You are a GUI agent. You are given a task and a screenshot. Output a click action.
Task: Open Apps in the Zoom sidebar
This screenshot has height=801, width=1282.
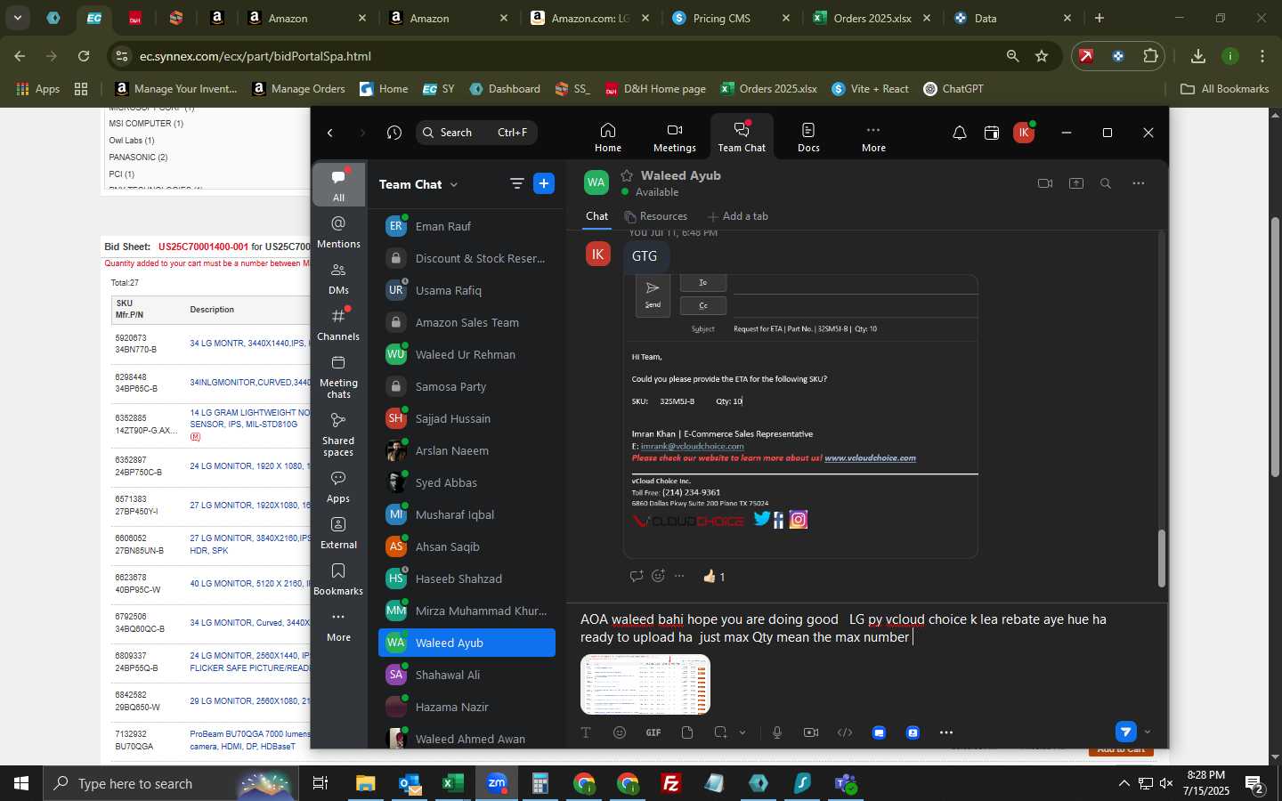point(338,486)
